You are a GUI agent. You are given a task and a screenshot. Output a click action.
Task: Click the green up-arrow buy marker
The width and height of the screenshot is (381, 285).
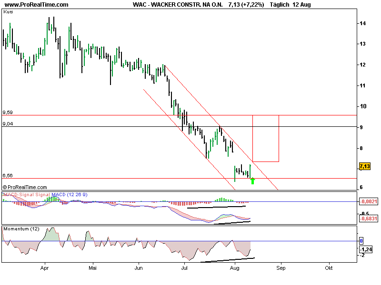(253, 181)
